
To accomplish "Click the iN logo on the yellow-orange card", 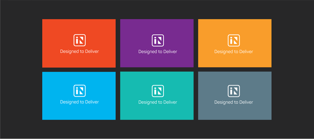I will coord(234,40).
